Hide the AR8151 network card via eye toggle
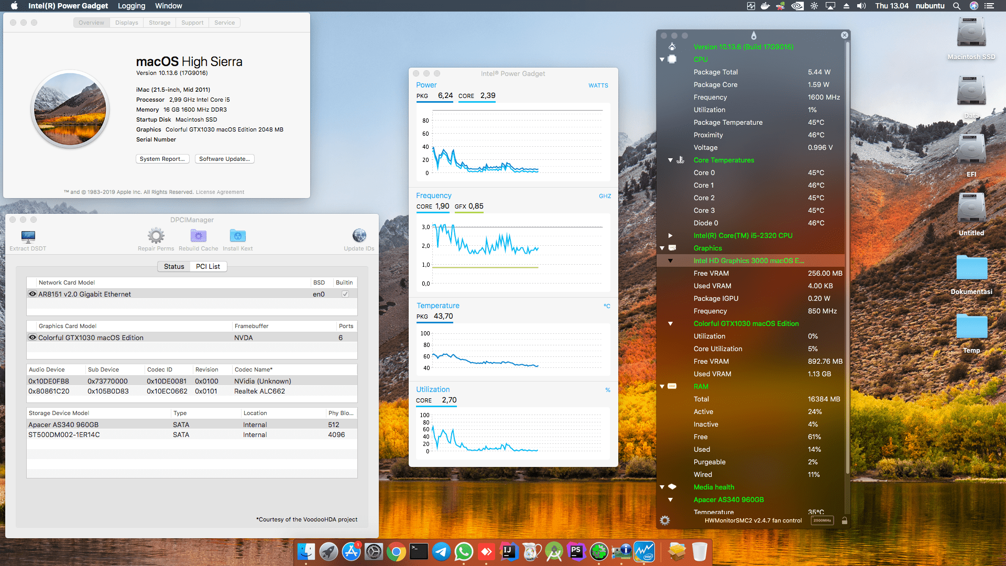The width and height of the screenshot is (1006, 566). pos(32,294)
